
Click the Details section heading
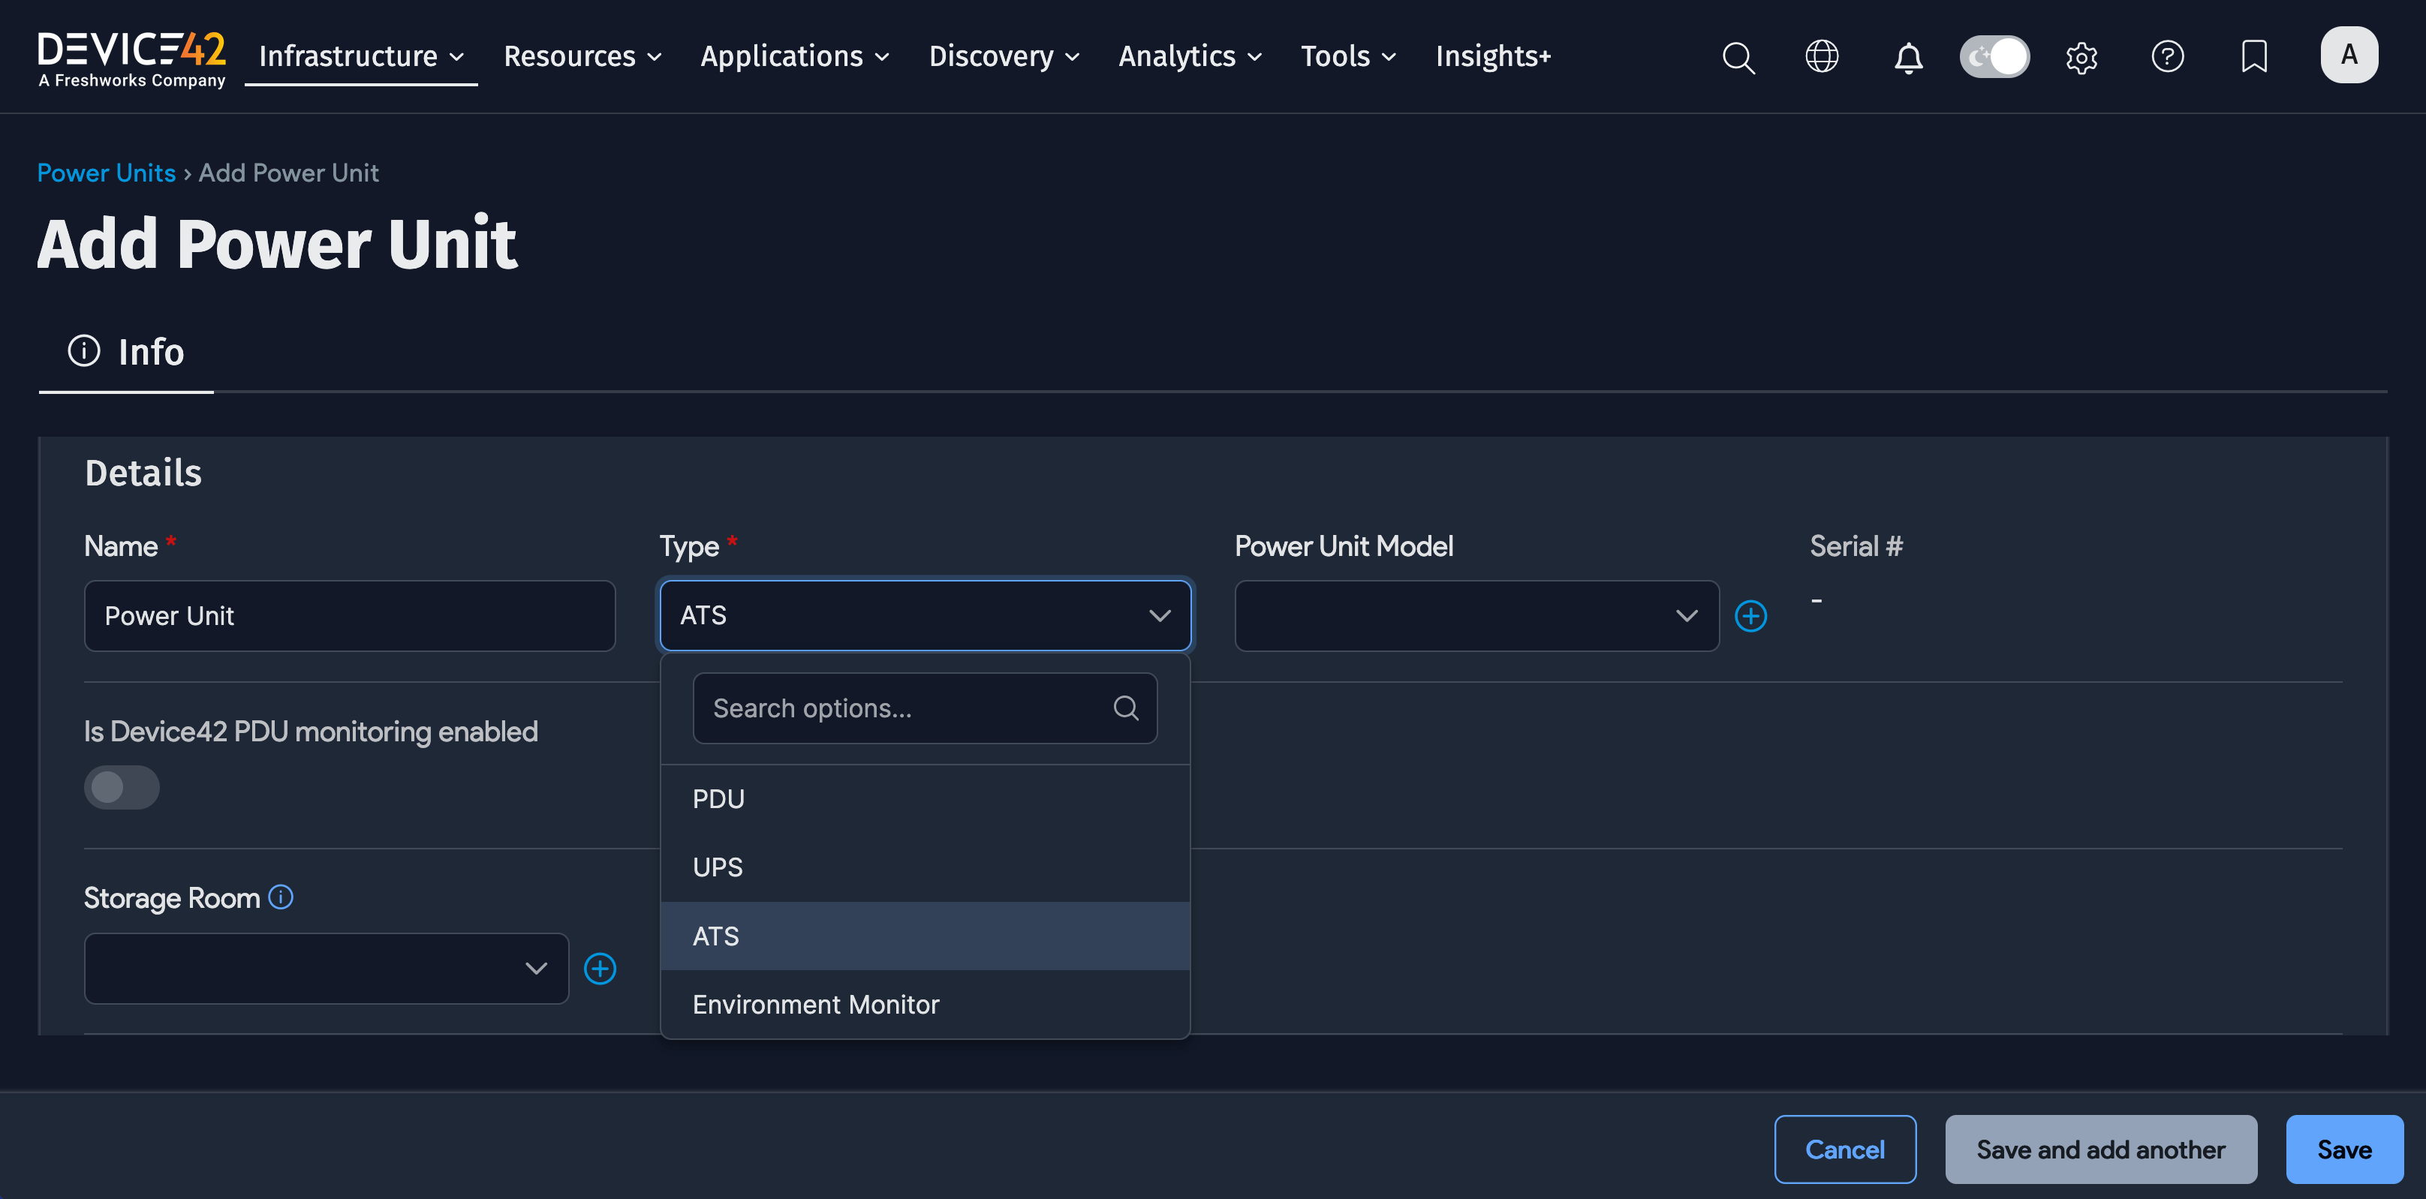pos(143,473)
